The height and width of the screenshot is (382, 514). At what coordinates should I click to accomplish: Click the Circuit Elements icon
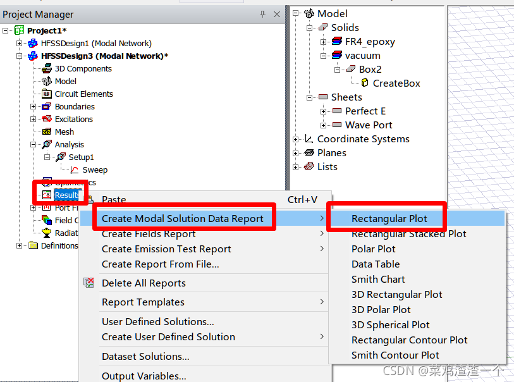47,94
